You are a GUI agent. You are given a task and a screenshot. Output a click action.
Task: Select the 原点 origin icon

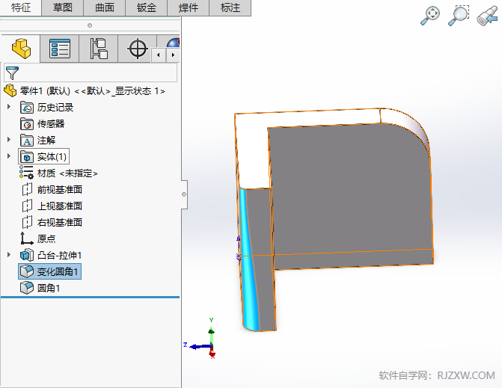pos(27,238)
